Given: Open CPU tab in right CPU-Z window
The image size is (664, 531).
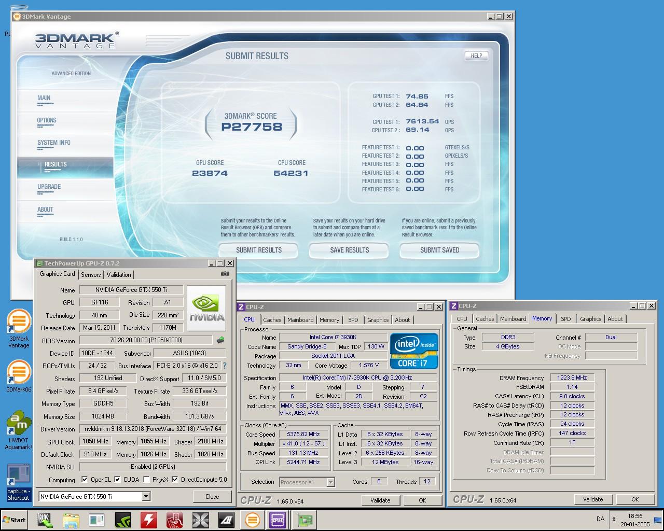Looking at the screenshot, I should coord(462,319).
